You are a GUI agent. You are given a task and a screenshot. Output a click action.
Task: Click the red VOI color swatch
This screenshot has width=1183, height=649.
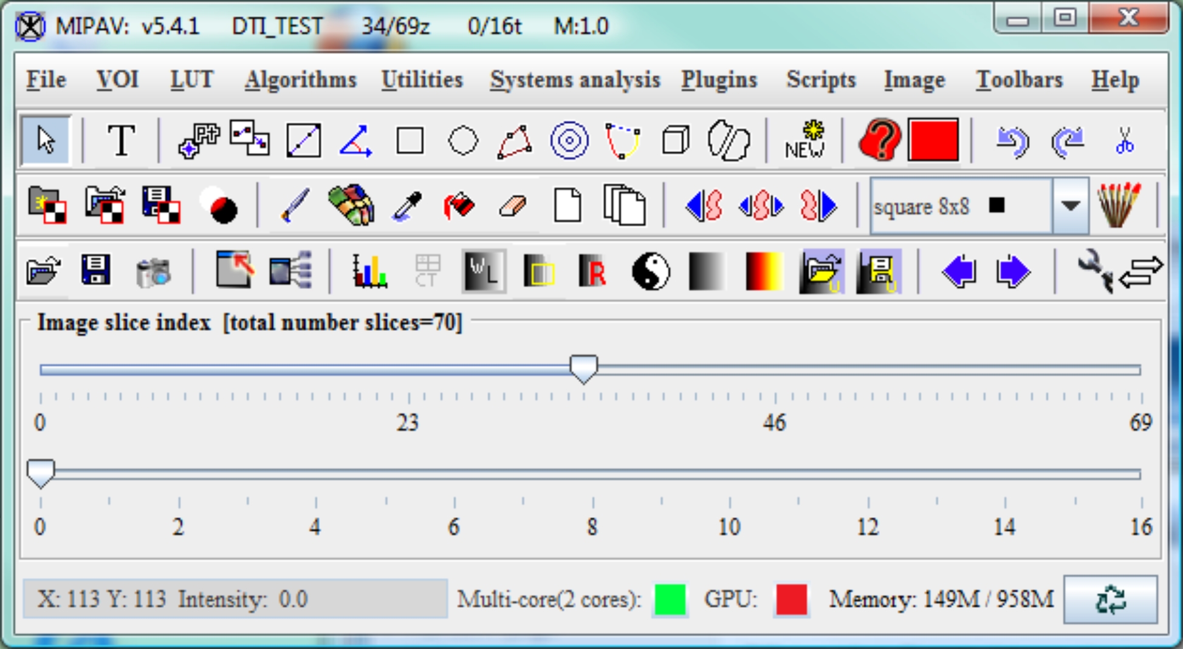point(933,141)
